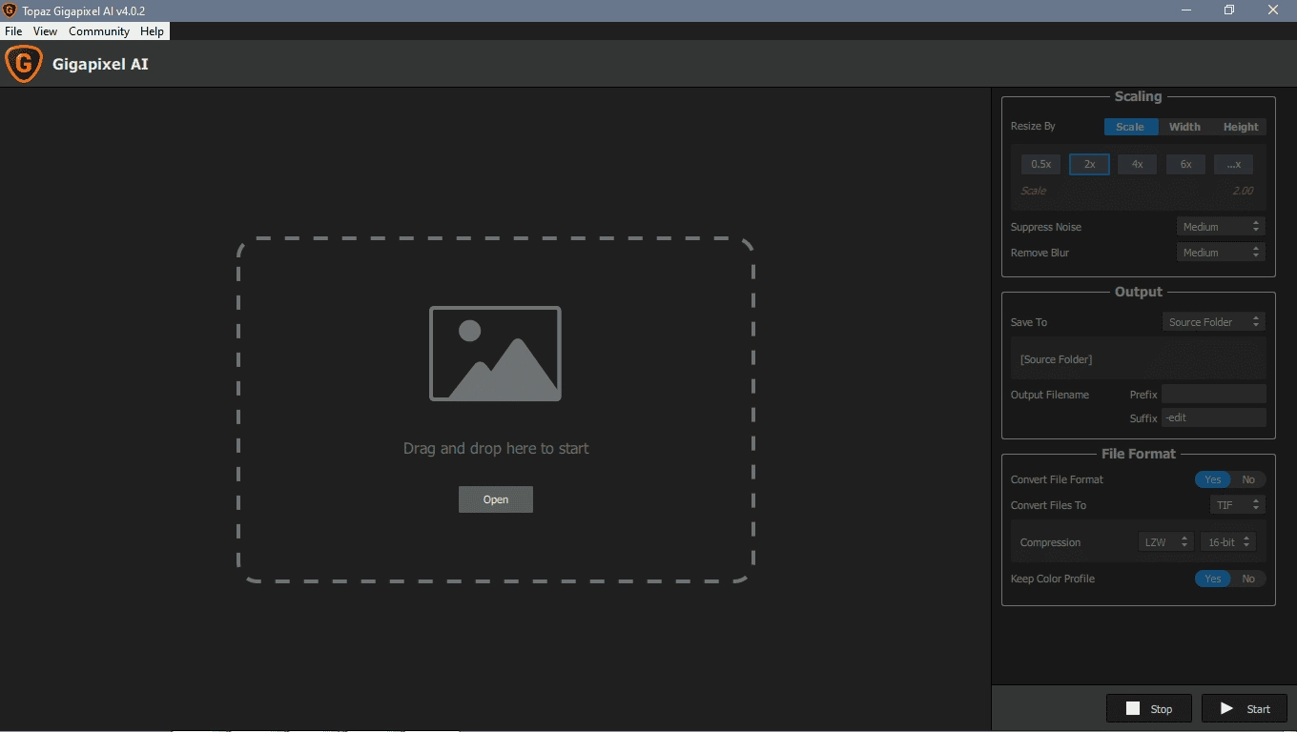
Task: Click the Topaz icon in the title bar
Action: 10,10
